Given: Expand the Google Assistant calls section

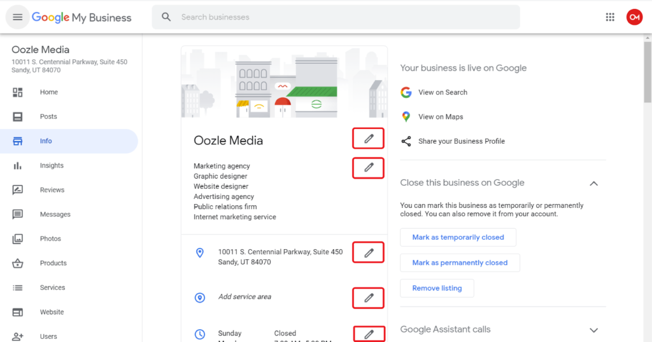Looking at the screenshot, I should [594, 331].
